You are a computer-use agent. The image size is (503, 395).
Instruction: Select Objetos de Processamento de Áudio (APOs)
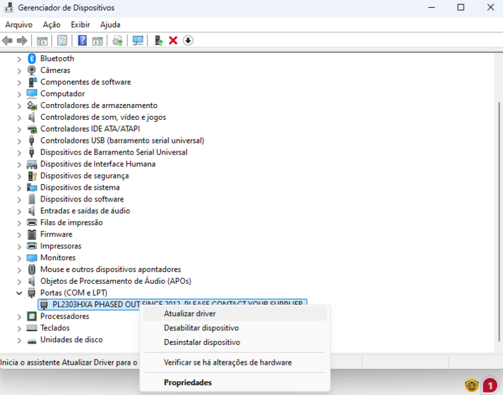click(116, 281)
